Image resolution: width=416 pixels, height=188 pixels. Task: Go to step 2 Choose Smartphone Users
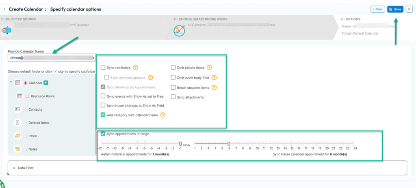coord(201,19)
